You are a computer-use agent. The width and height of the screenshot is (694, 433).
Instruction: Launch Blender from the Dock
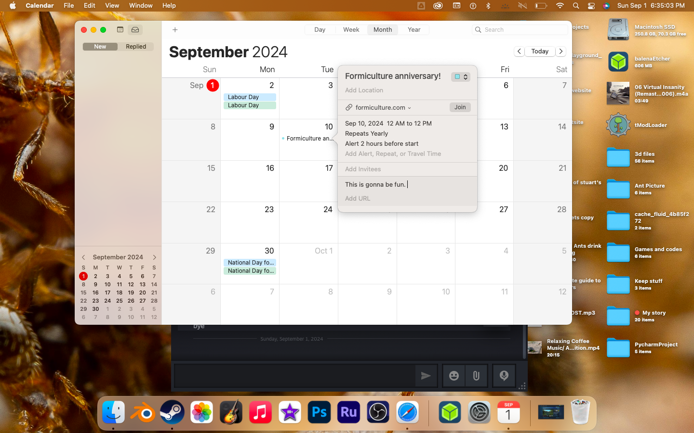coord(143,412)
